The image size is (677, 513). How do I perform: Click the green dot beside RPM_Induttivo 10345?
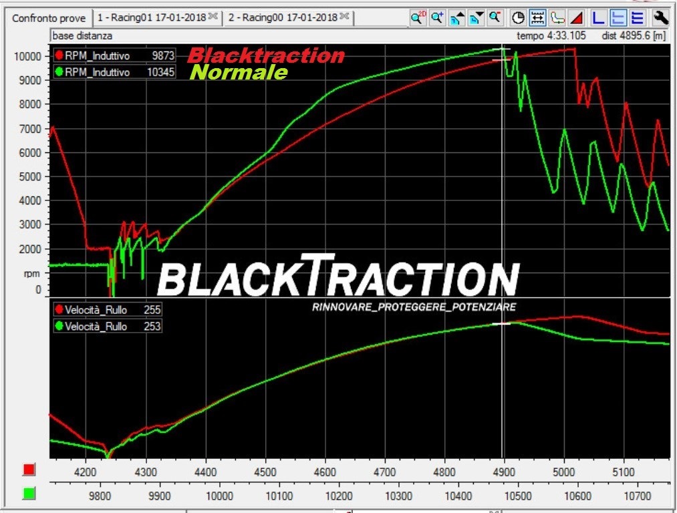coord(59,71)
